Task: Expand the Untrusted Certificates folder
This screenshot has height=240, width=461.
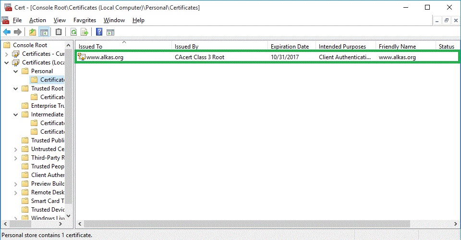Action: (16, 149)
